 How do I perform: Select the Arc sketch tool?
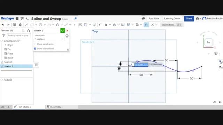tap(49, 25)
